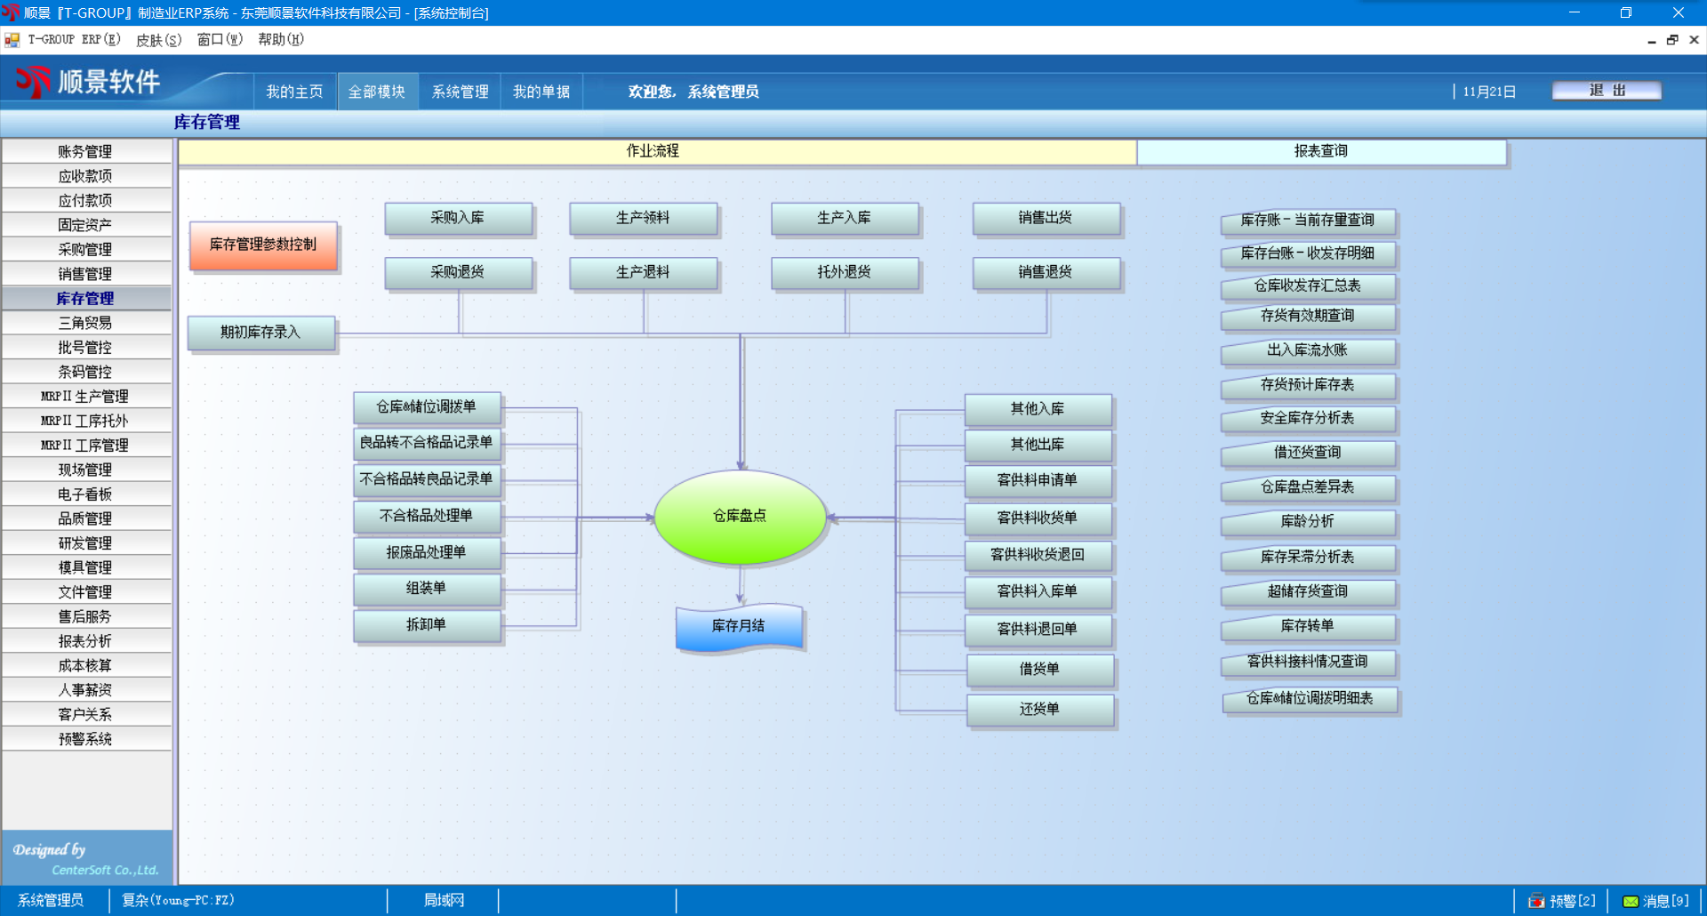This screenshot has width=1707, height=916.
Task: Open the 皮肤 menu
Action: (x=158, y=40)
